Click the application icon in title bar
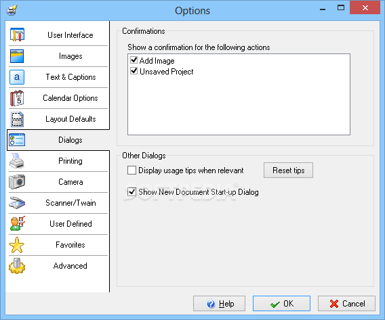Viewport: 385px width, 320px height. coord(12,11)
